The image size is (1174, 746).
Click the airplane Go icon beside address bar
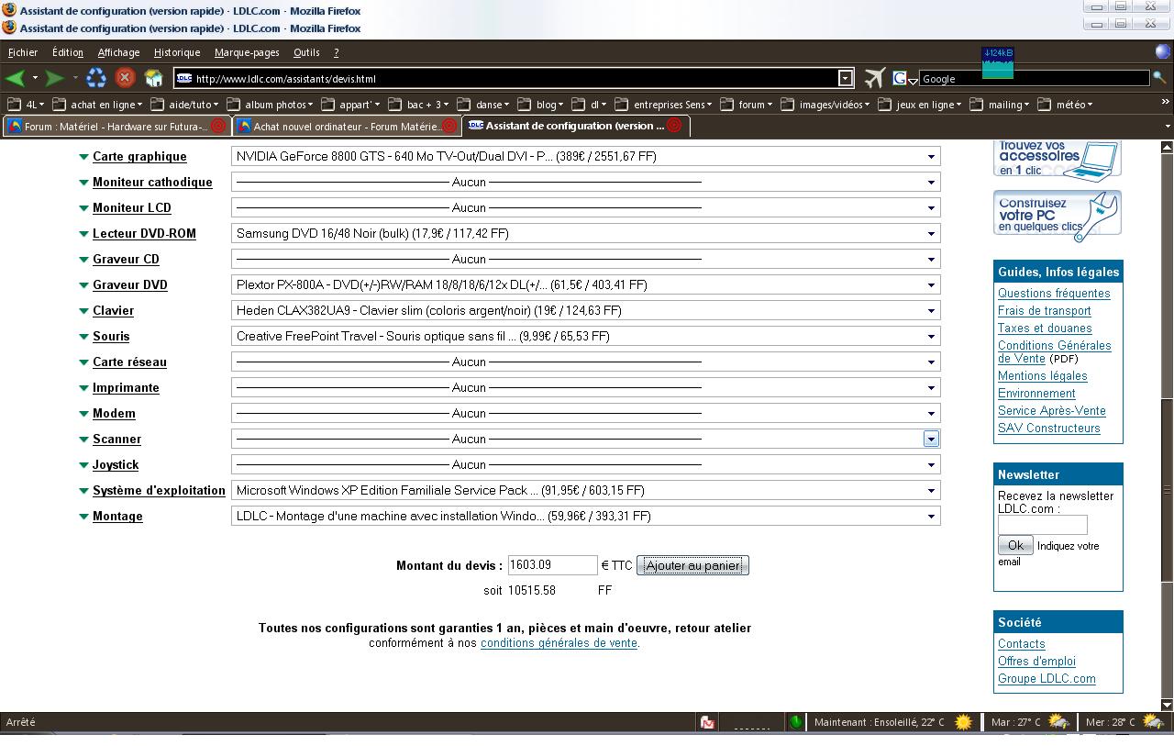(x=875, y=78)
